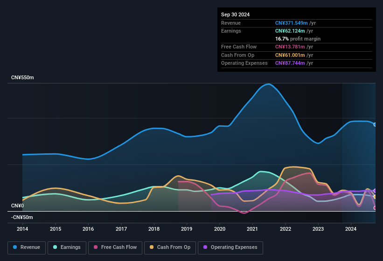This screenshot has height=261, width=383.
Task: Click the purple Operating Expenses legend dot
Action: (x=205, y=247)
